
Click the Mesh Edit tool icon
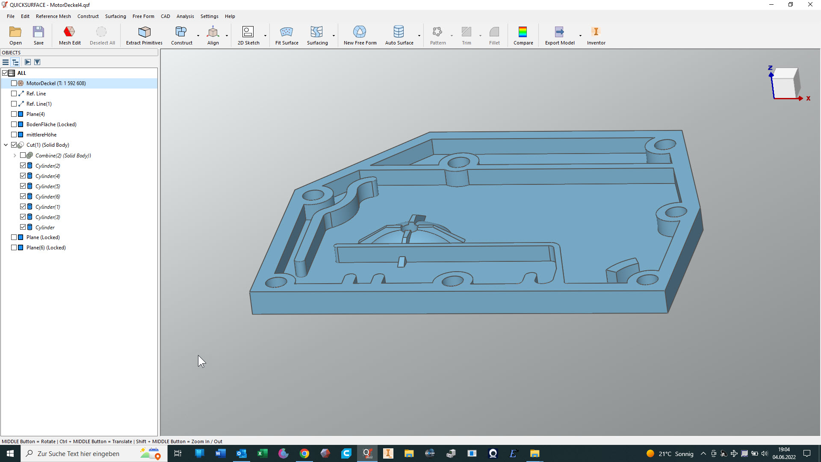coord(69,32)
